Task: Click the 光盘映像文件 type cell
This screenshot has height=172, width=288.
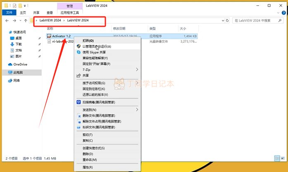Action: 159,42
